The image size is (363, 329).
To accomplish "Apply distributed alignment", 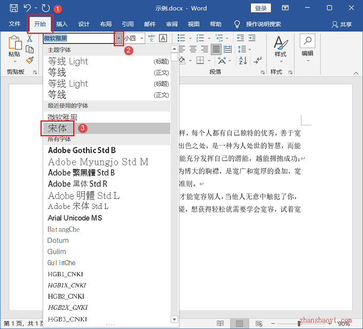I will coord(228,49).
